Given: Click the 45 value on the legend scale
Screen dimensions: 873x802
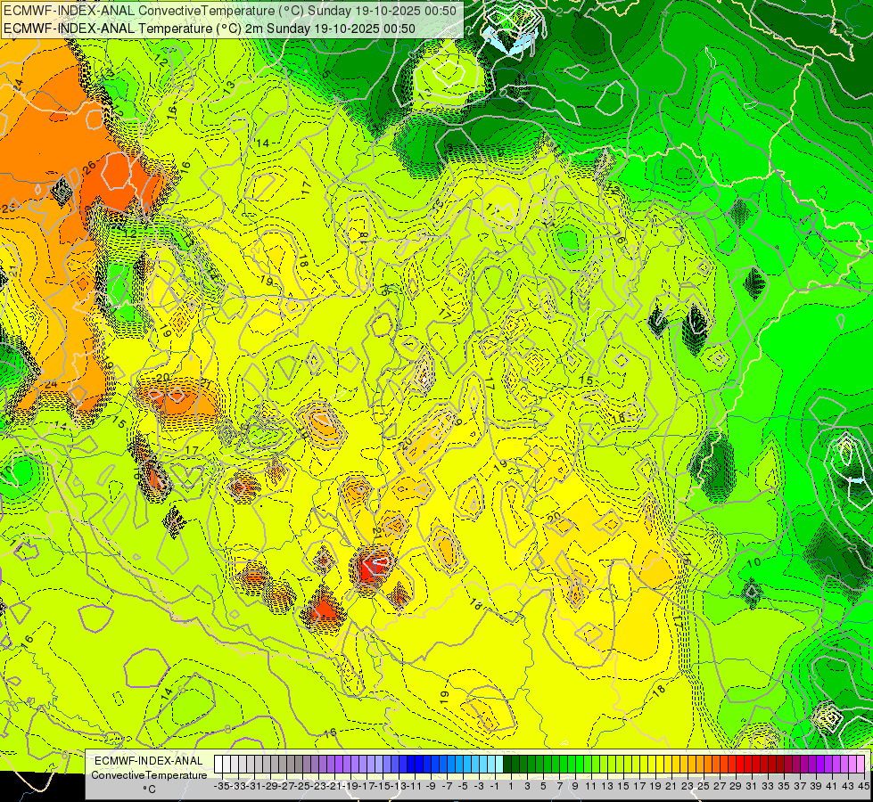Looking at the screenshot, I should pyautogui.click(x=863, y=787).
